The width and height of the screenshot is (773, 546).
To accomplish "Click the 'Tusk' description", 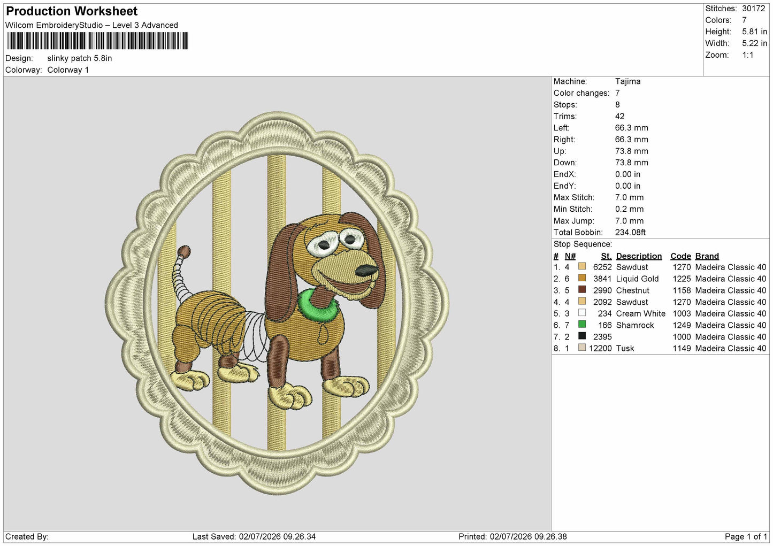I will 625,348.
